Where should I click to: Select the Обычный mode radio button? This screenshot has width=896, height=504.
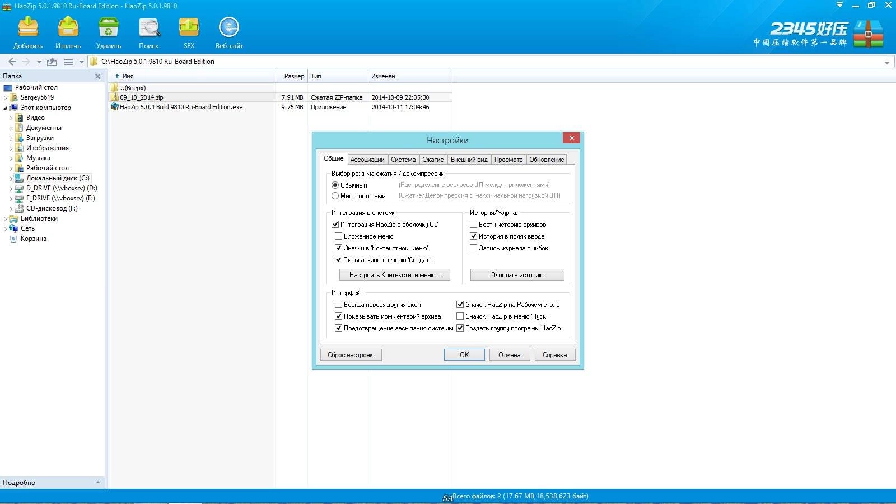point(335,185)
